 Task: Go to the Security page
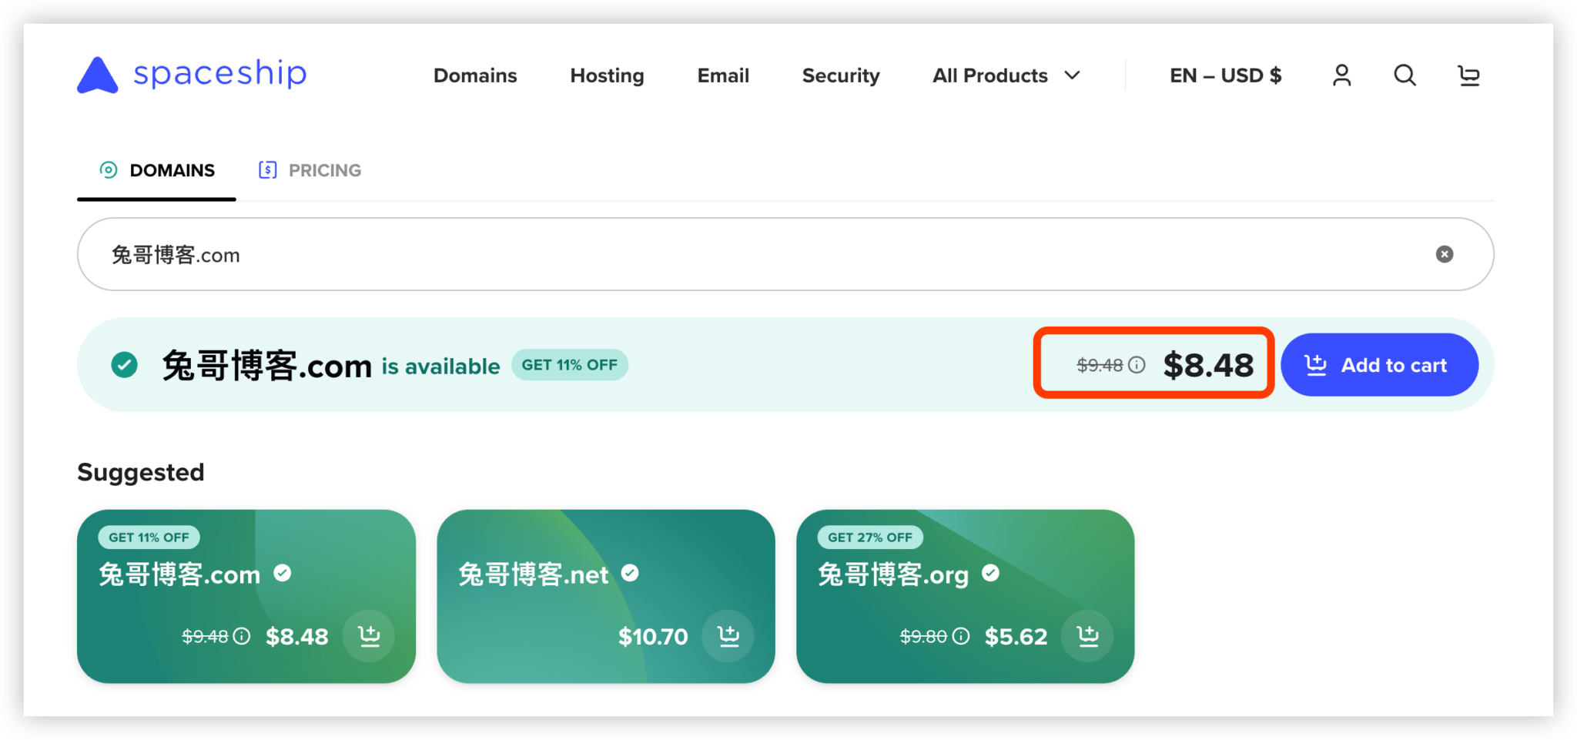(840, 75)
